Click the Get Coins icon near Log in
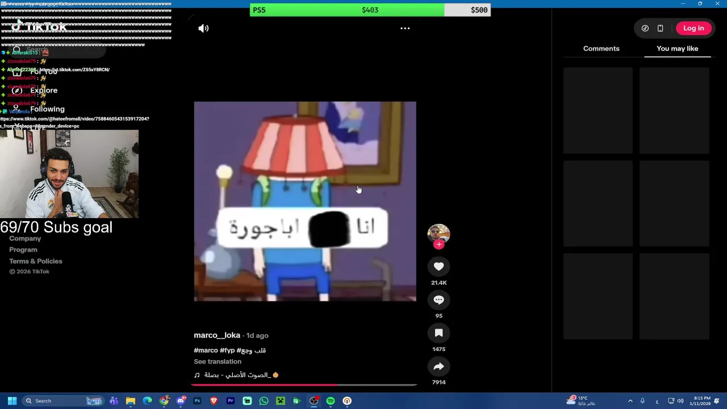The width and height of the screenshot is (727, 409). pos(645,28)
